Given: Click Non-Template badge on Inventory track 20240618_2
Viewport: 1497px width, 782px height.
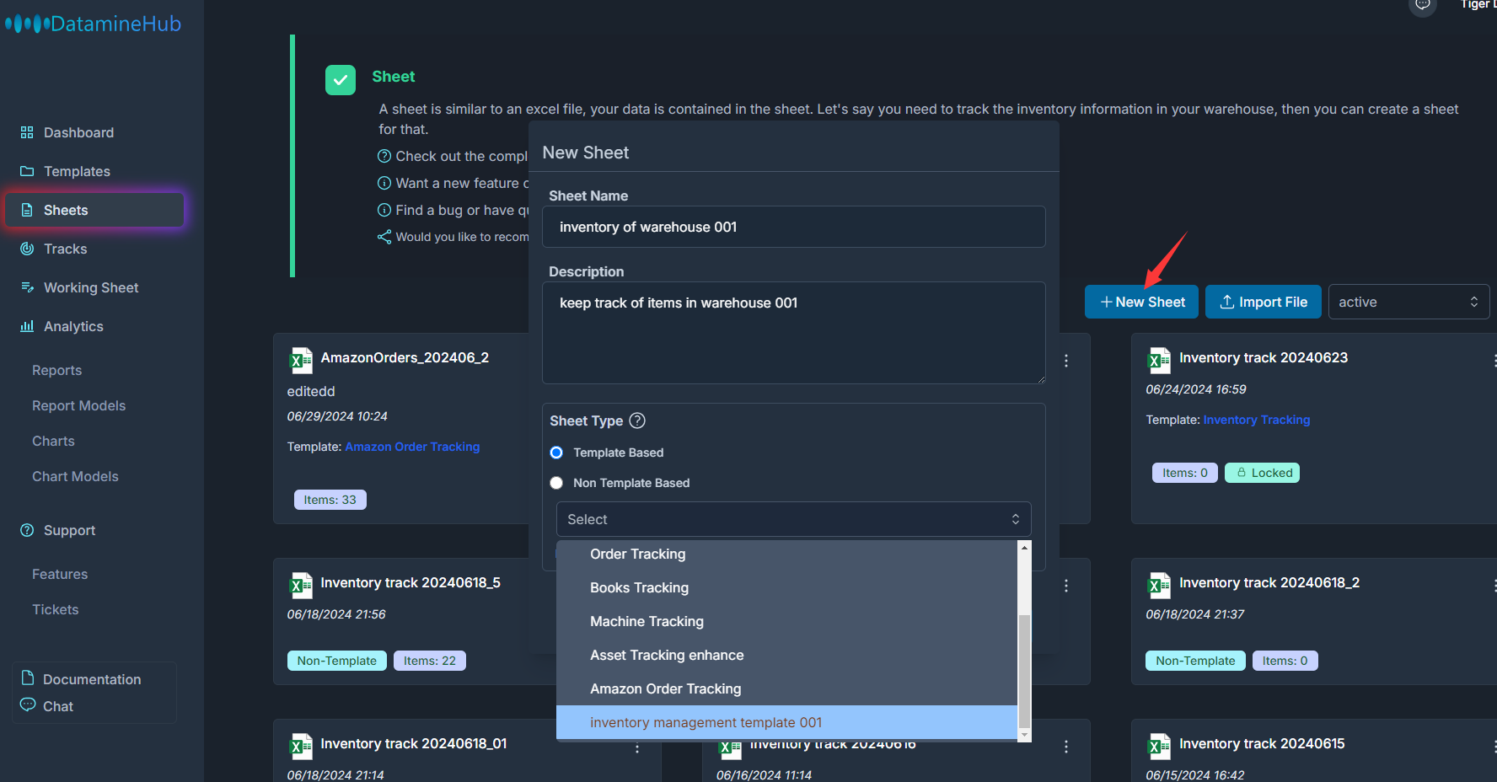Looking at the screenshot, I should pyautogui.click(x=1194, y=661).
